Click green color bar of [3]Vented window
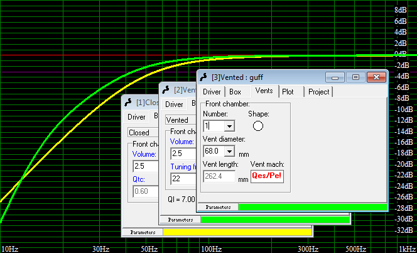 [313, 207]
